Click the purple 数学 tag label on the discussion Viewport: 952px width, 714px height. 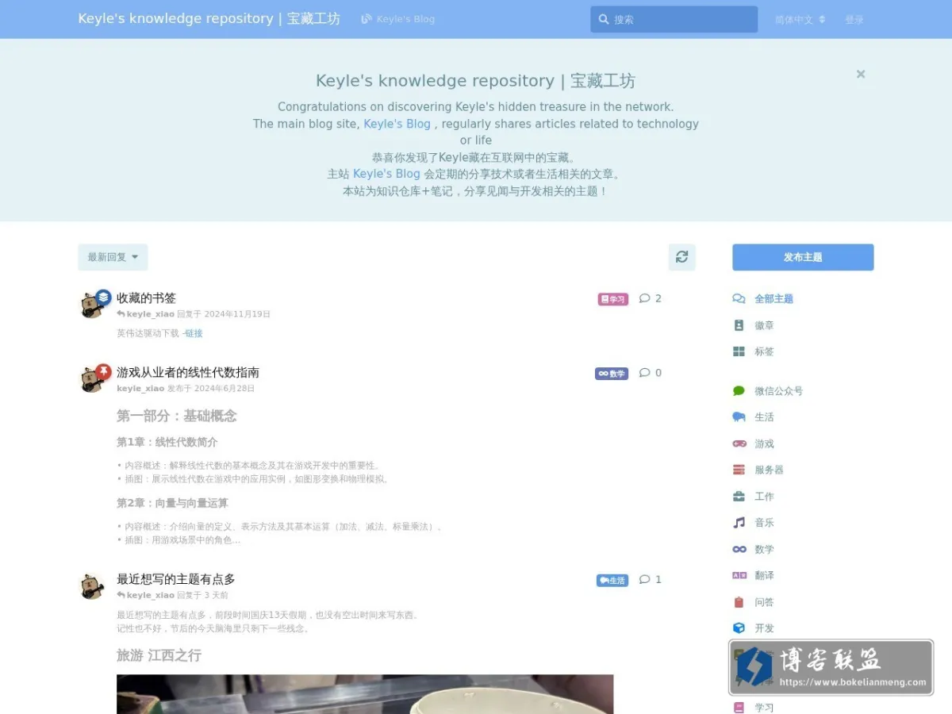tap(612, 374)
